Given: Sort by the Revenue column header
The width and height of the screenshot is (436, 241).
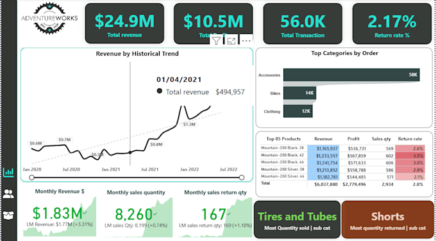Looking at the screenshot, I should [x=323, y=139].
